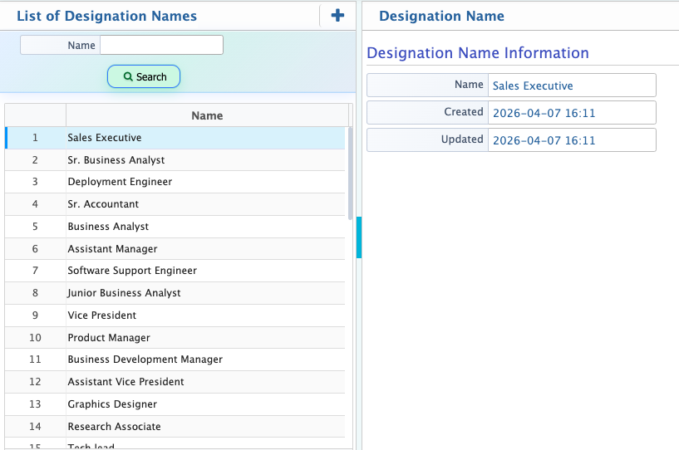Click the row number 1 cell

click(x=35, y=138)
